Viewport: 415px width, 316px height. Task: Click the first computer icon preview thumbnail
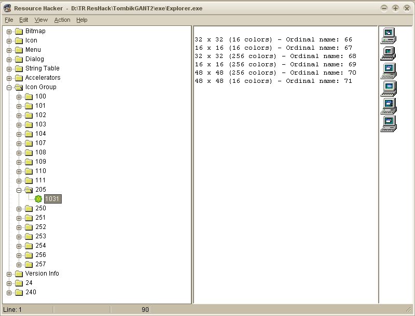tap(389, 35)
